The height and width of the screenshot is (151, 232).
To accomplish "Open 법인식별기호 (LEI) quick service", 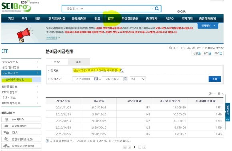I will pyautogui.click(x=21, y=139).
